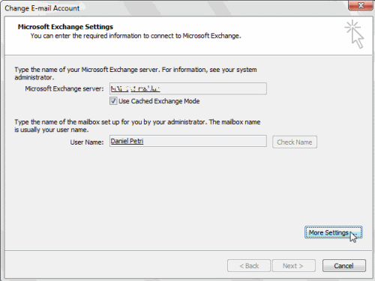
Task: Click the 'Use Cached Exchange Mode' label
Action: pyautogui.click(x=159, y=101)
